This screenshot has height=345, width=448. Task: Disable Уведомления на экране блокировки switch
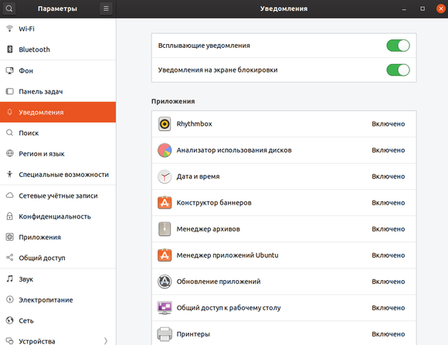tap(398, 70)
